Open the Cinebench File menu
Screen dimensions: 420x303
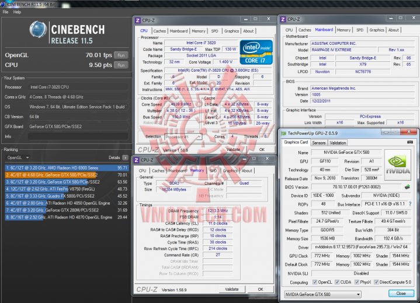[5, 12]
